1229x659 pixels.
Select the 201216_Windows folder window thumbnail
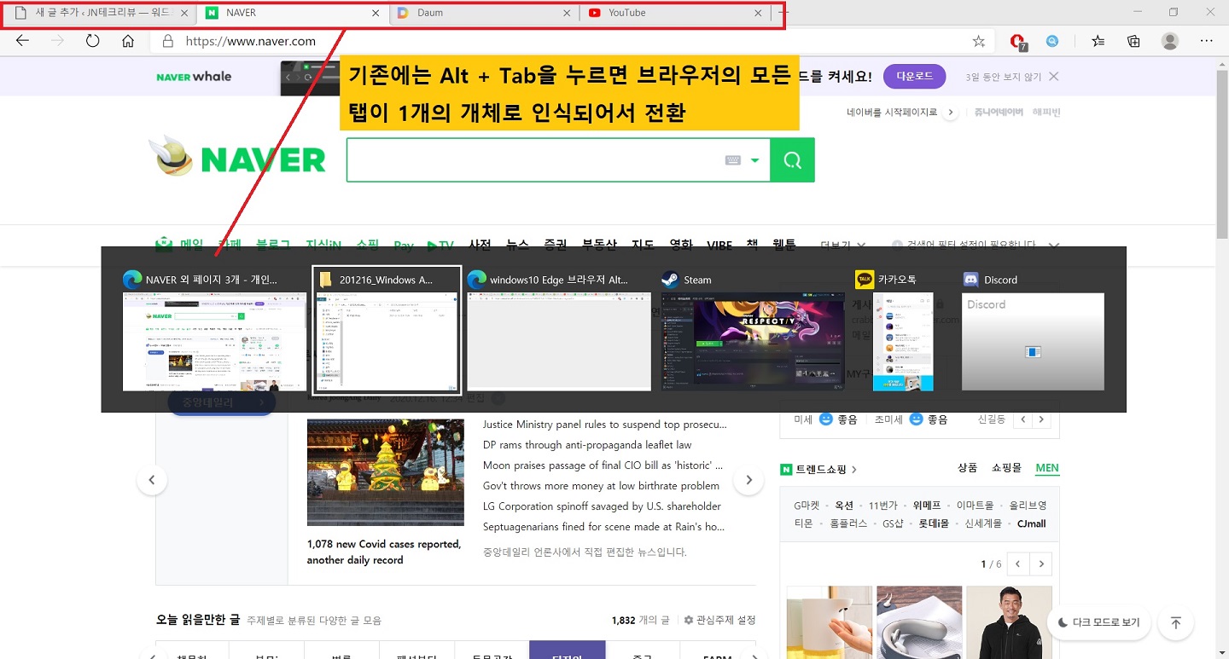(387, 329)
